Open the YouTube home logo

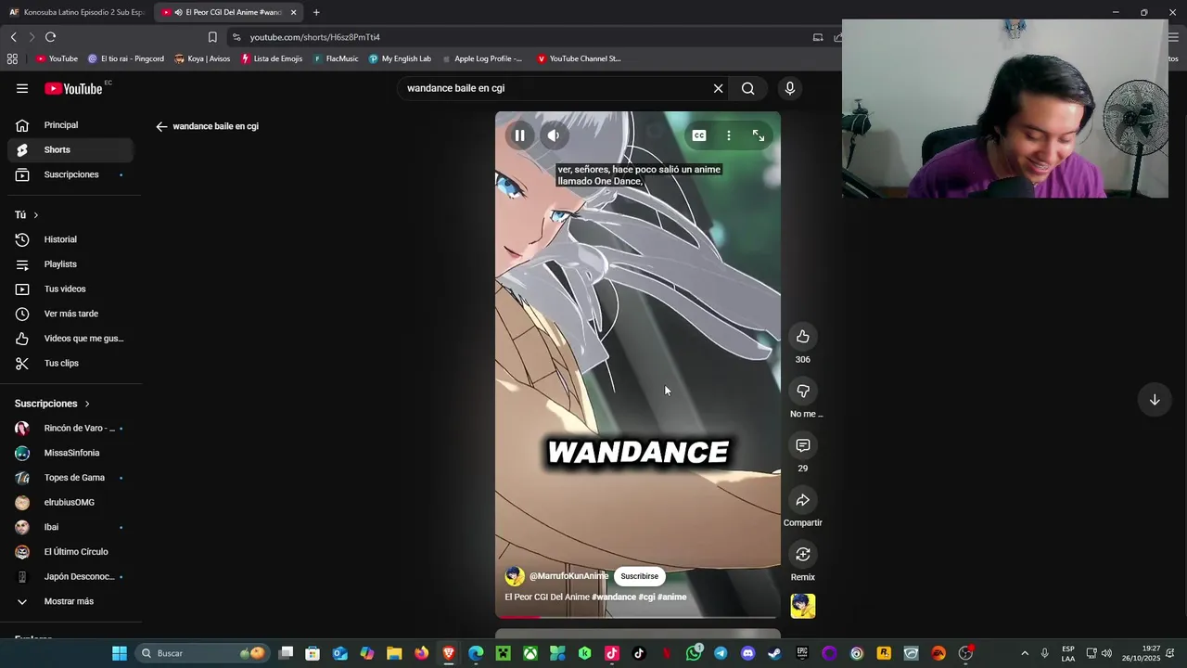coord(74,88)
